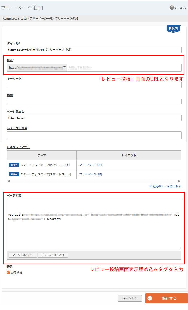Screen dimensions: 188x310
Task: Click the ページ本文 textarea
Action: (94, 225)
